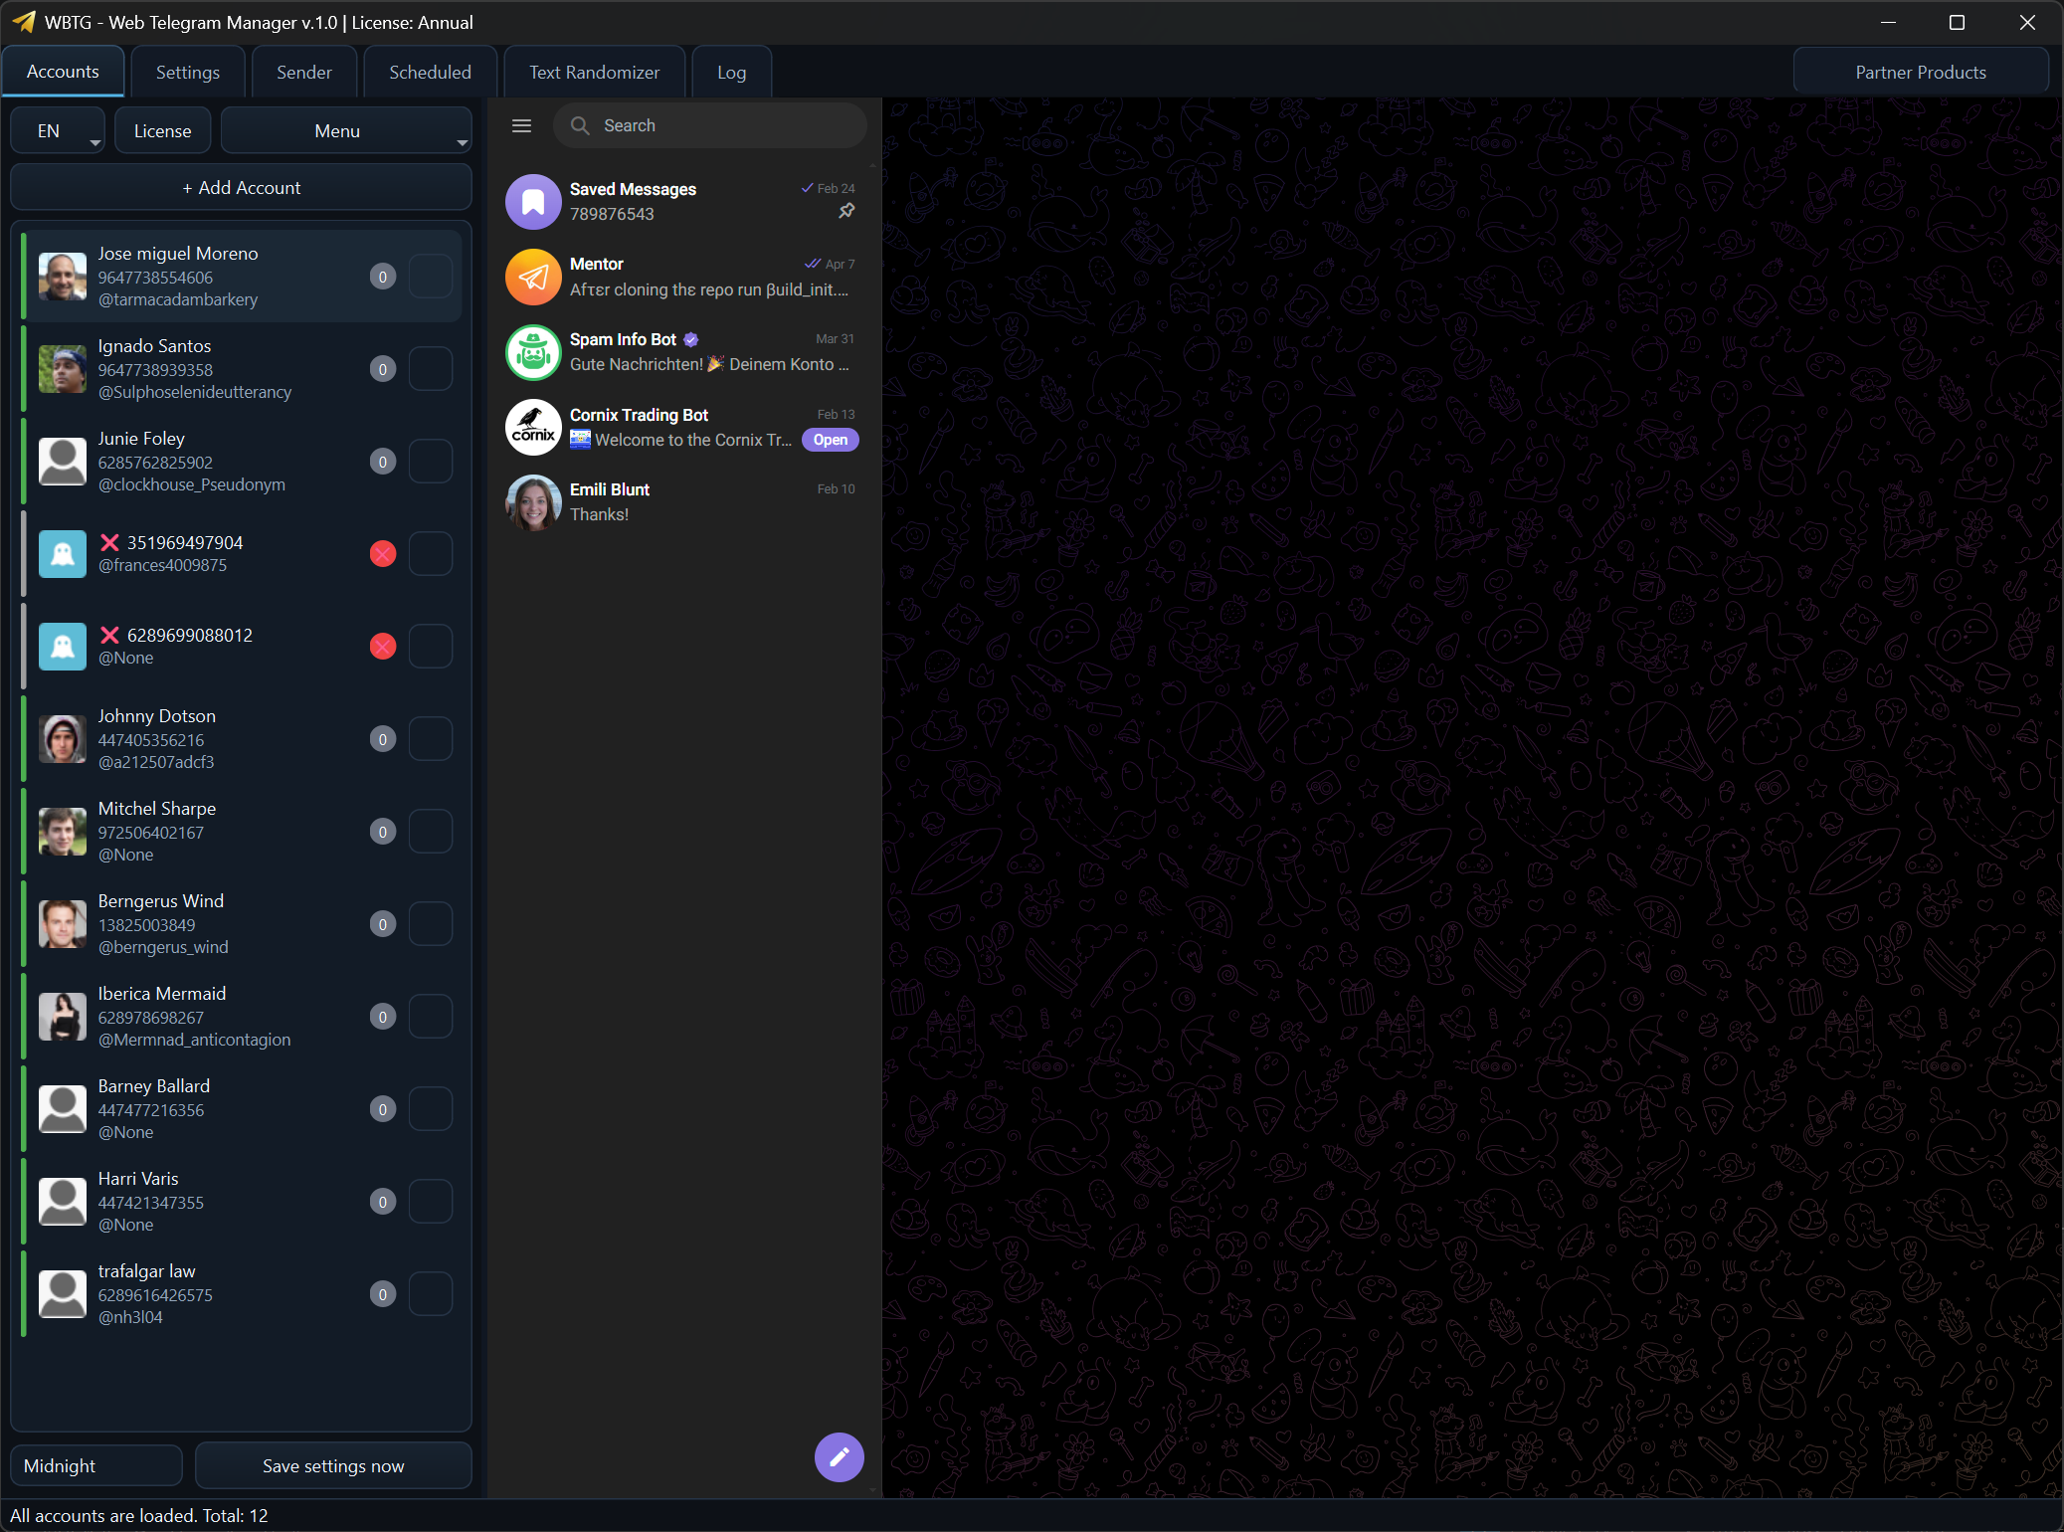Tick the checkbox for Junie Foley
The height and width of the screenshot is (1532, 2064).
[x=431, y=462]
